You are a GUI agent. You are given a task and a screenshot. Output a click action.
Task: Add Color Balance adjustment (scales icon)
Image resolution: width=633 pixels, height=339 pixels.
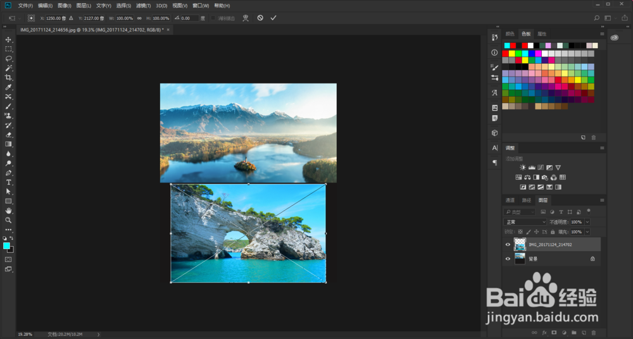[527, 177]
